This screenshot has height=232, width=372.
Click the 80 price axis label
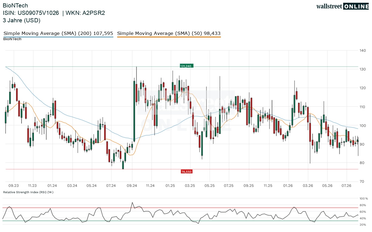click(x=362, y=163)
